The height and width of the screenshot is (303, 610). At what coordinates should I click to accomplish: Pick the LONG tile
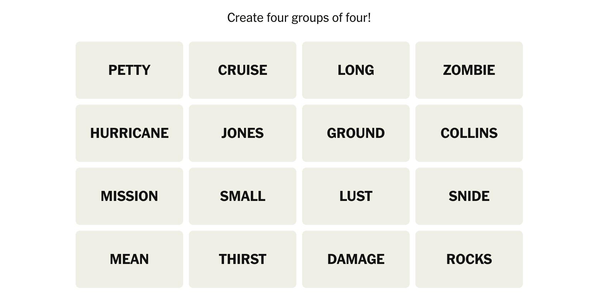tap(356, 70)
